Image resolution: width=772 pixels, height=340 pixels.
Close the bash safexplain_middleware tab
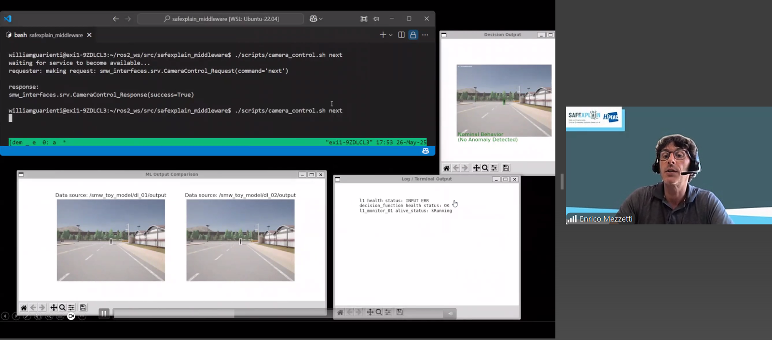click(89, 35)
